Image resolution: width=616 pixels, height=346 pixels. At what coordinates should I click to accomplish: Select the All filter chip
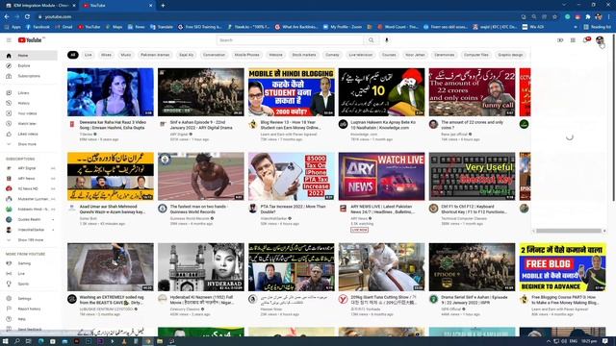click(x=73, y=55)
